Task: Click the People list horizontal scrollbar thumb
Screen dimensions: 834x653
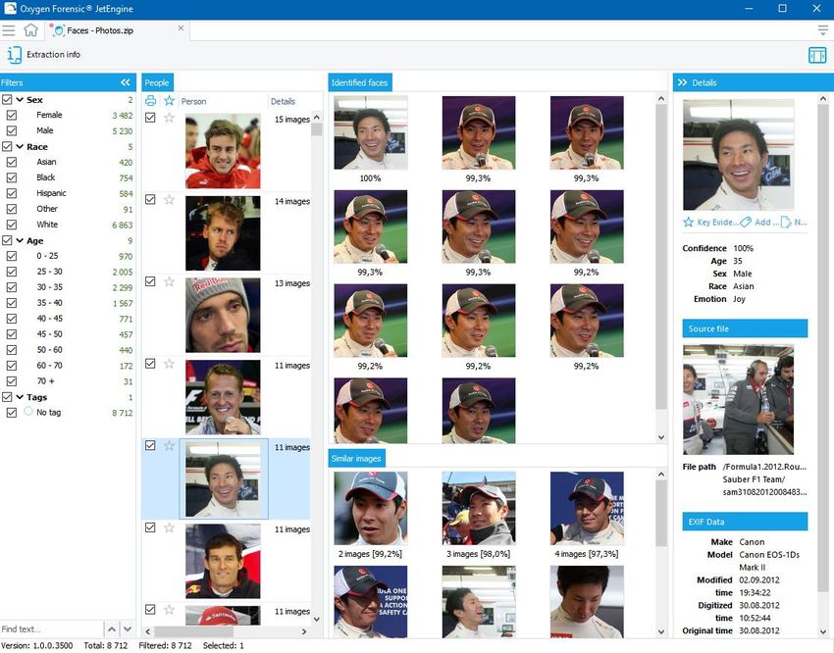Action: [x=193, y=631]
